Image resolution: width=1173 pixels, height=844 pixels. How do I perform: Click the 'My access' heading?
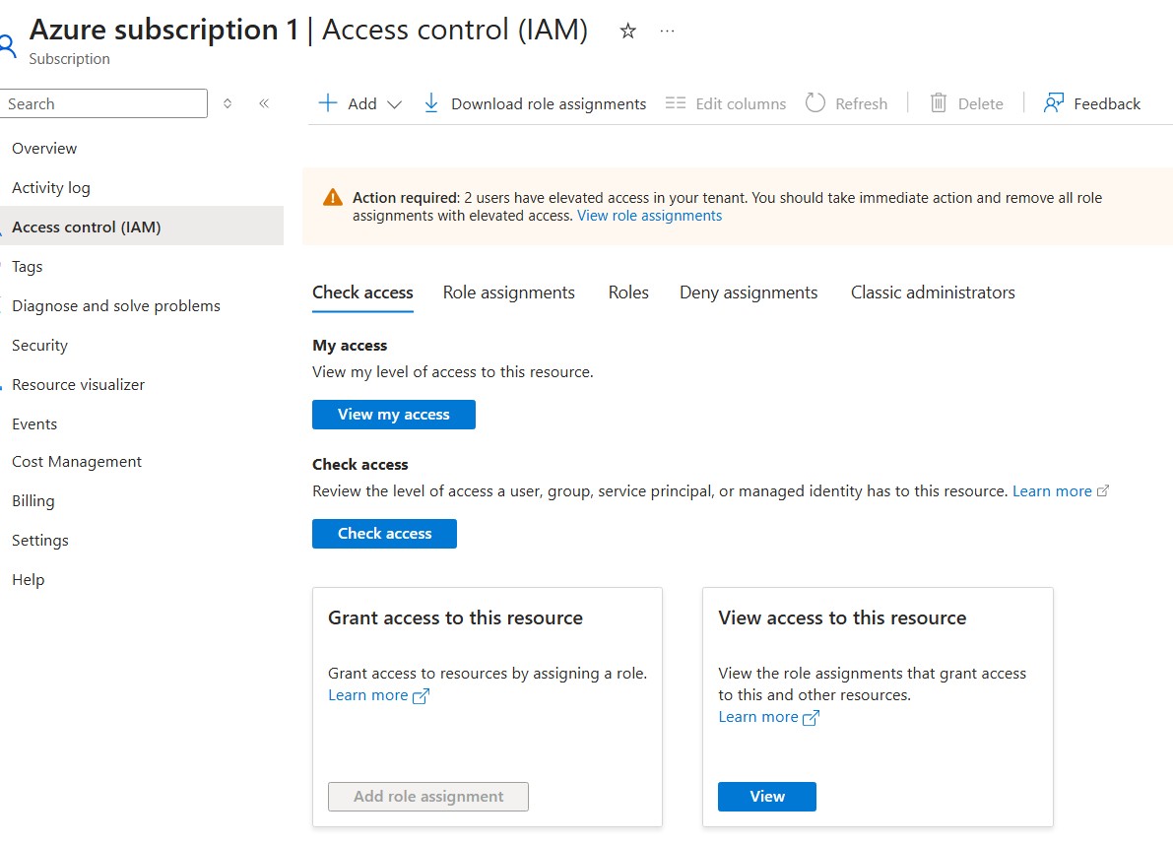point(350,346)
